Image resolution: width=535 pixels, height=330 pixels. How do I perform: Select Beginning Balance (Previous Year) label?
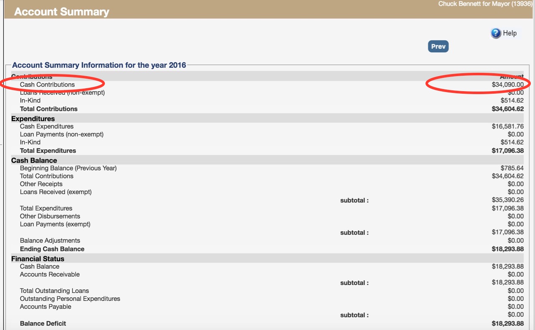68,168
